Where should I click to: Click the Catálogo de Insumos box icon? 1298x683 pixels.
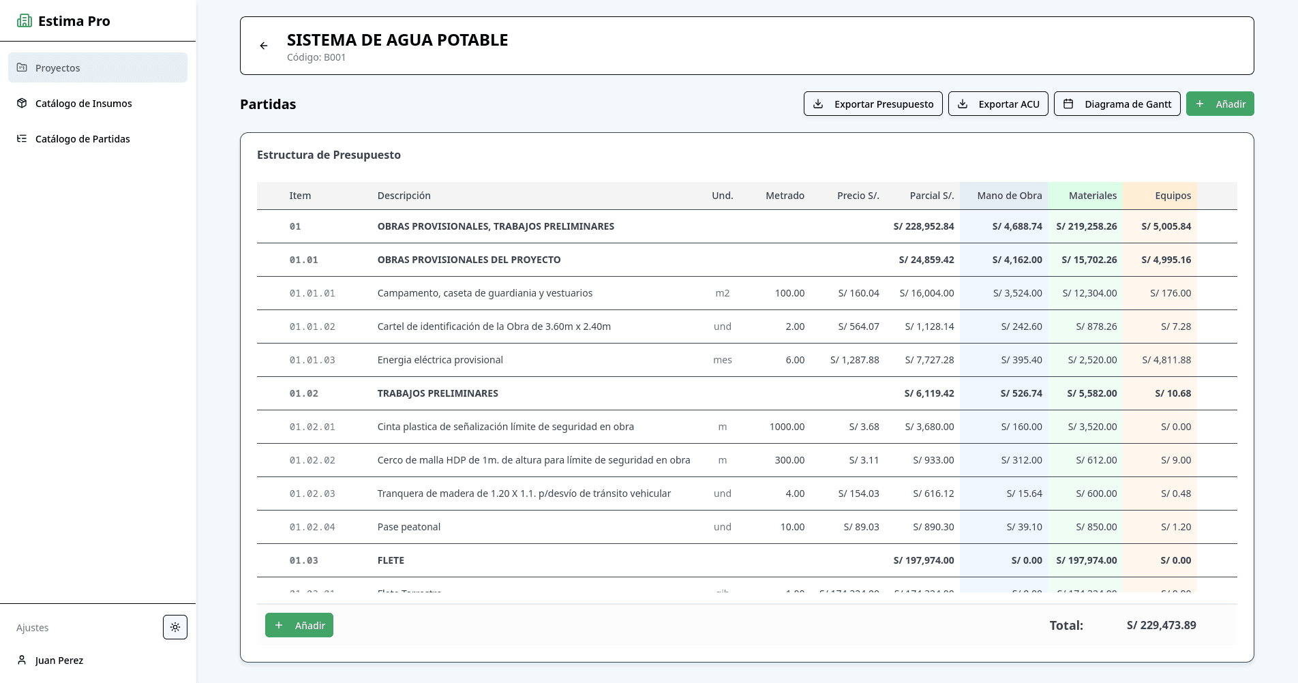click(x=22, y=103)
